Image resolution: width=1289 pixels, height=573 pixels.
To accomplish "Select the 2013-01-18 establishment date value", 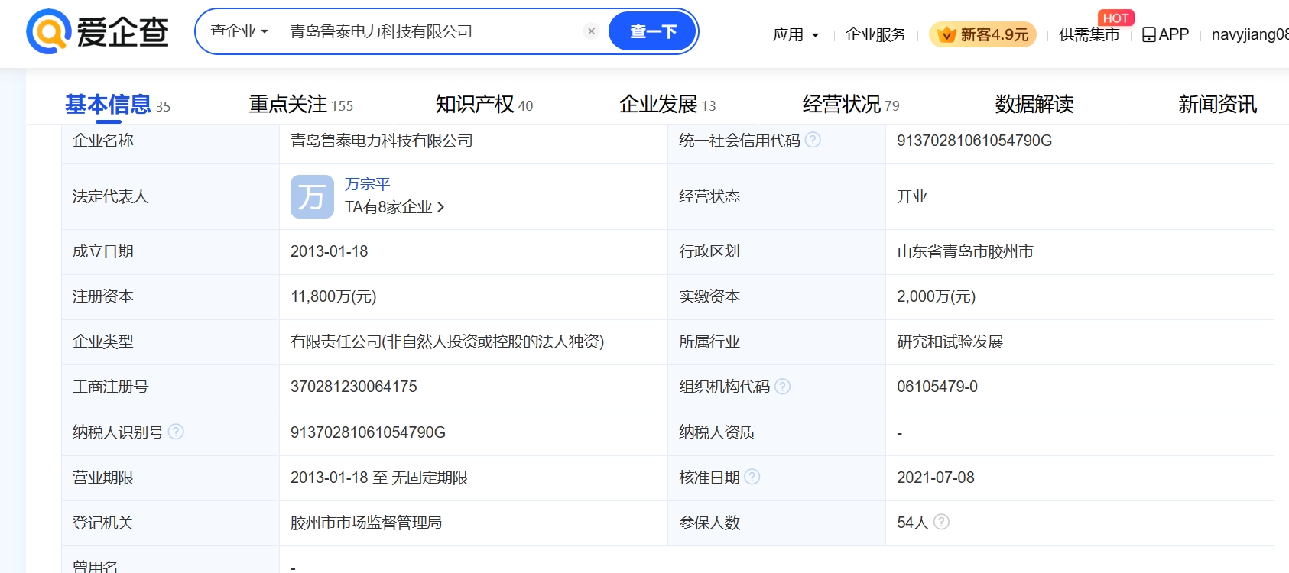I will point(329,251).
